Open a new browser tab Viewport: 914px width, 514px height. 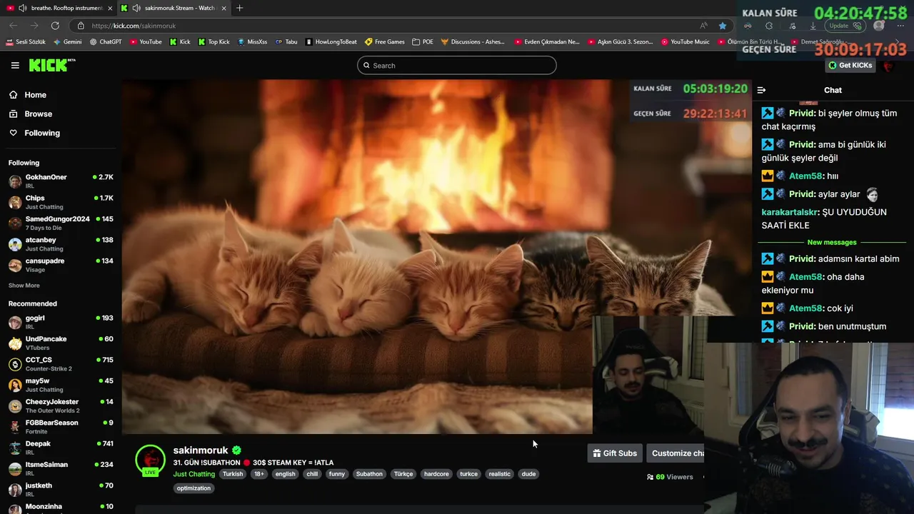[239, 8]
